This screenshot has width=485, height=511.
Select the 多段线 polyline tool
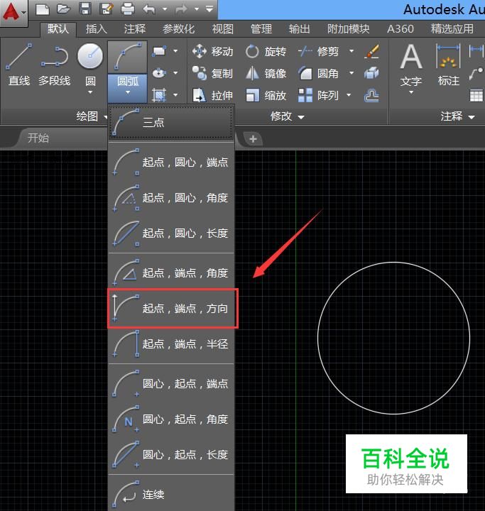(54, 65)
